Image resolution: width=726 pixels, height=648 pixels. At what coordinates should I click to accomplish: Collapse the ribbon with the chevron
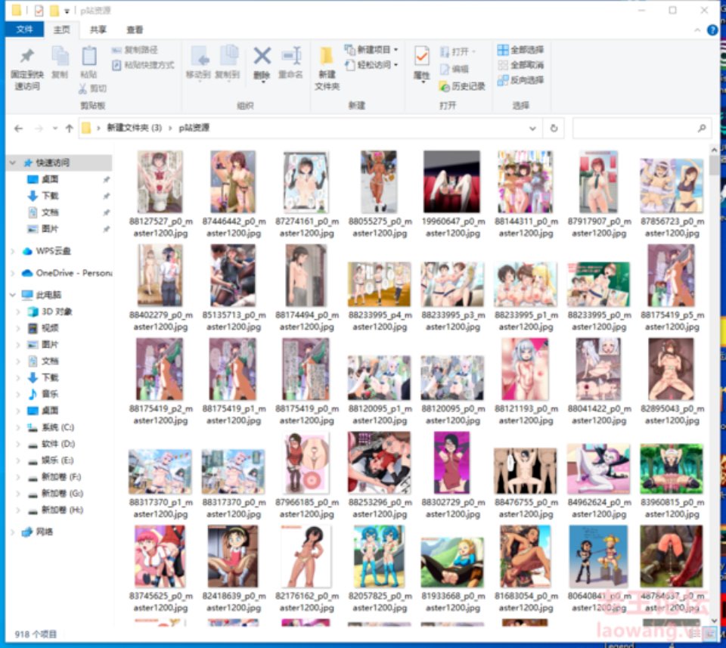pos(697,30)
